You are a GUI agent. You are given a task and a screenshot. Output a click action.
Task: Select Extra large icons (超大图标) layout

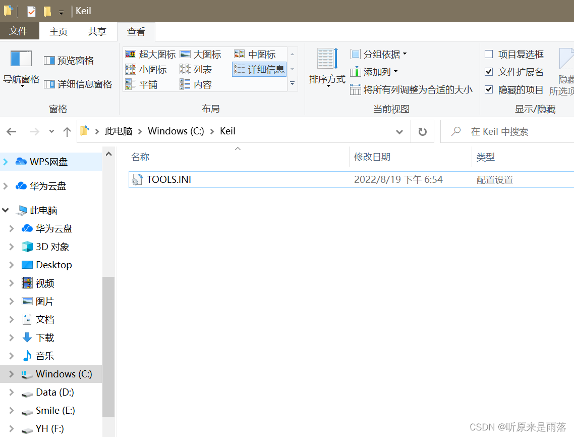150,54
